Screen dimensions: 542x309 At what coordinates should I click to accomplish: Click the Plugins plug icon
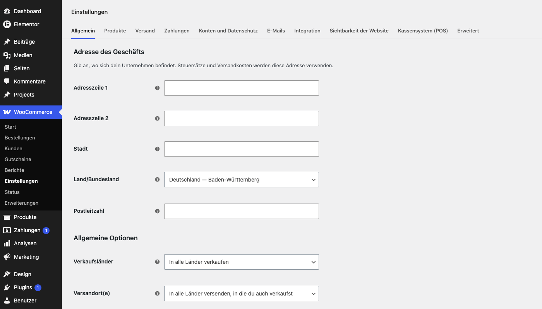(x=7, y=287)
